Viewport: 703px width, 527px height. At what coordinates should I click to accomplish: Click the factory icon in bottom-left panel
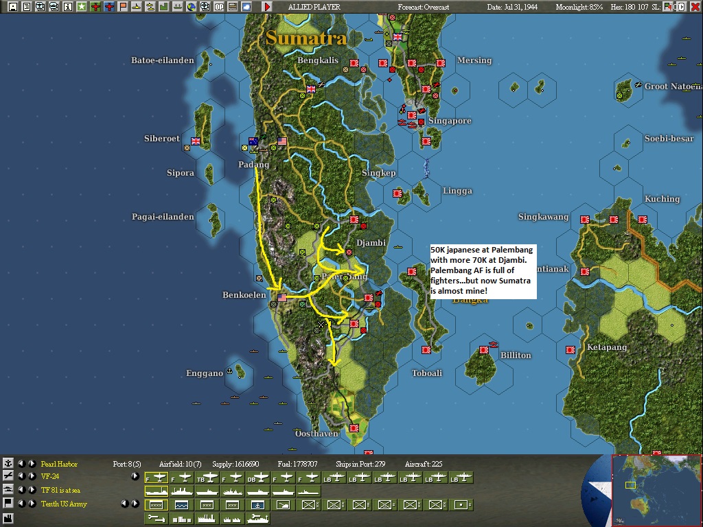point(8,518)
